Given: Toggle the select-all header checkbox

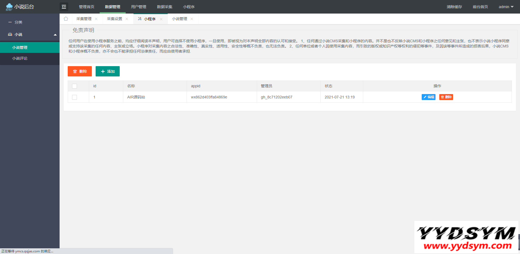Looking at the screenshot, I should [x=74, y=86].
